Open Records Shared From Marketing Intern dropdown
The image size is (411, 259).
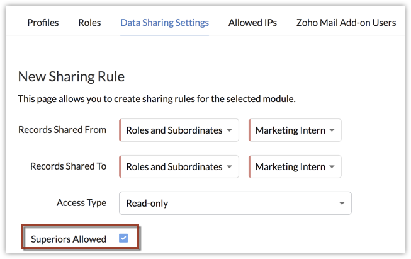click(x=295, y=130)
